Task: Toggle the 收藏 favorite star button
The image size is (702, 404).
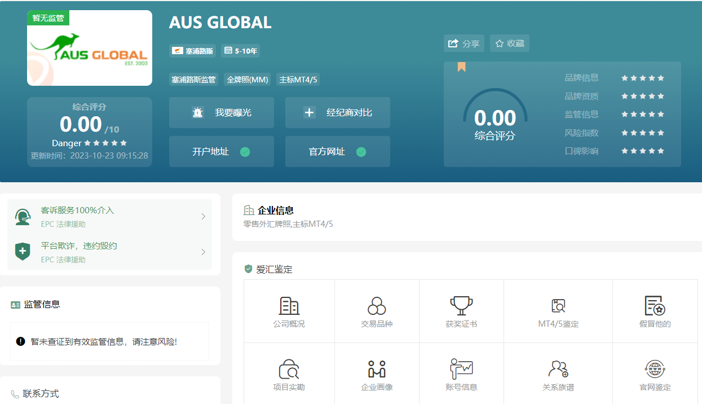Action: tap(509, 43)
